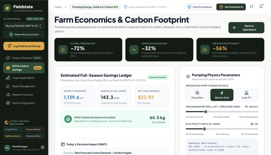Click the water drop icon in Global Freshwater card
The height and width of the screenshot is (155, 271).
pyautogui.click(x=63, y=50)
